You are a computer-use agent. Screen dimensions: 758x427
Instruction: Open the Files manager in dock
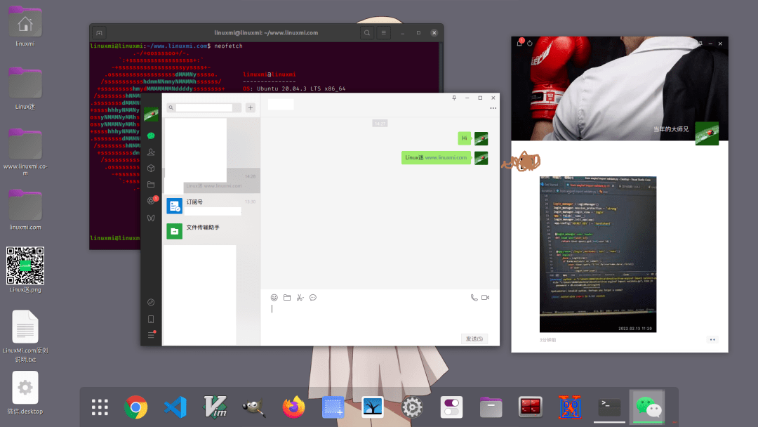point(491,407)
